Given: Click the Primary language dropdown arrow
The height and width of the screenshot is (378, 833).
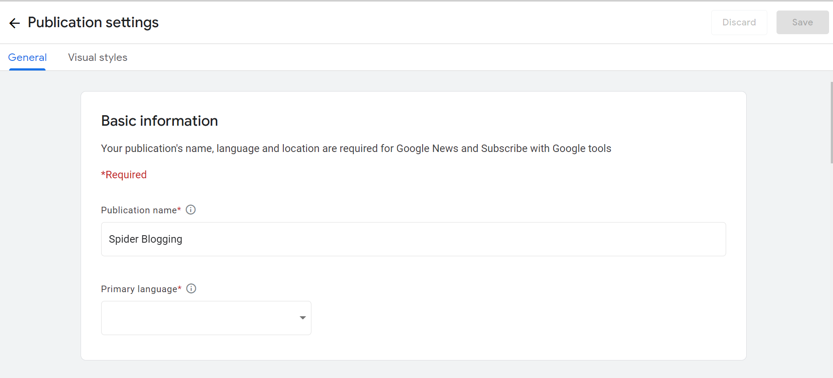Looking at the screenshot, I should 302,318.
